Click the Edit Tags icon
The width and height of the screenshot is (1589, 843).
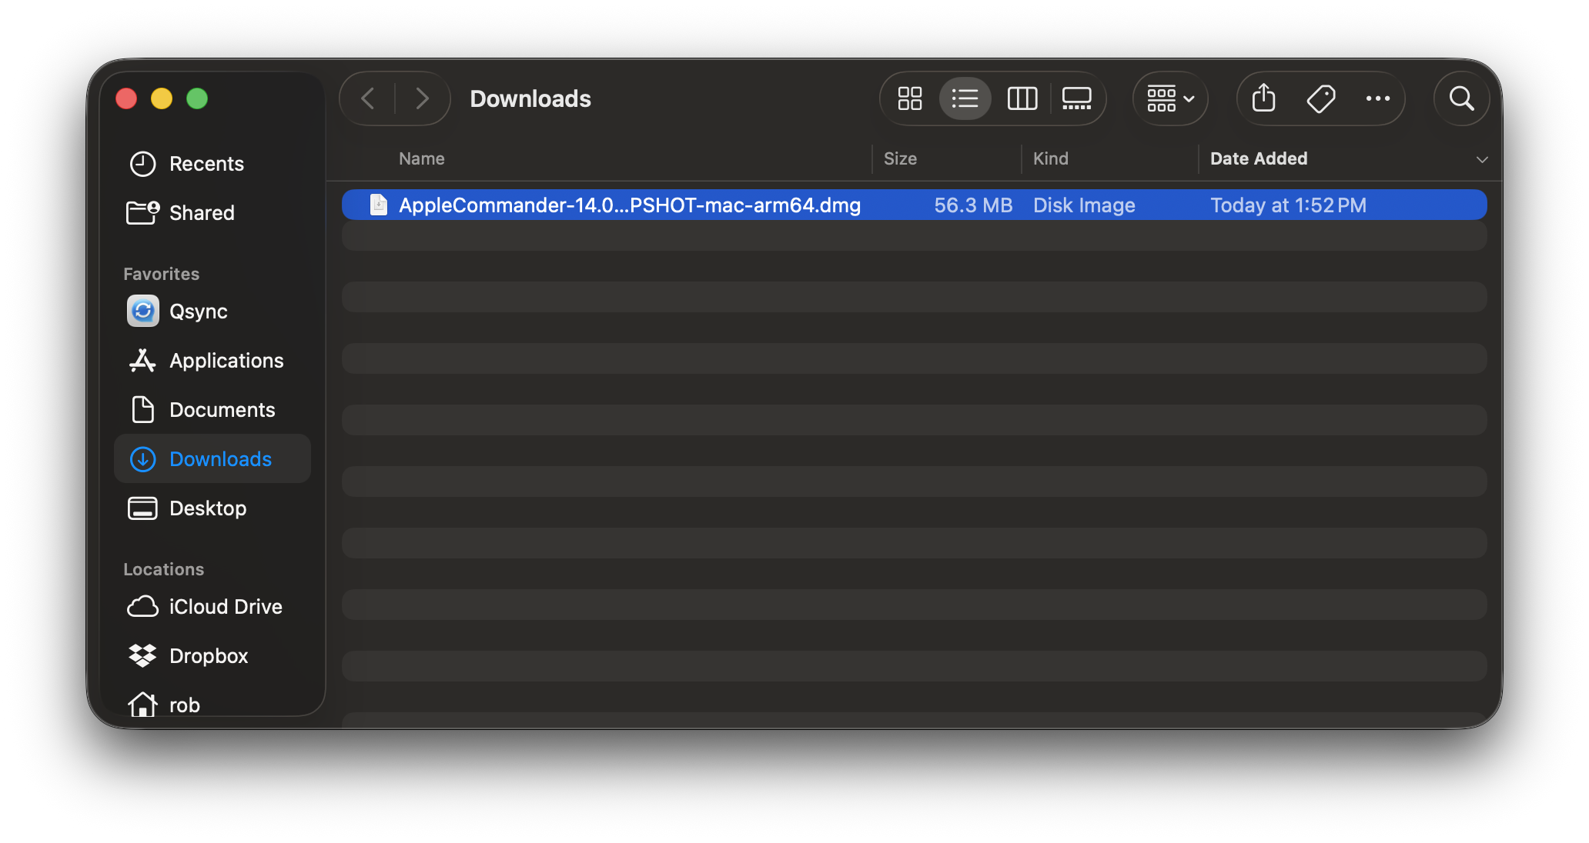(x=1321, y=98)
